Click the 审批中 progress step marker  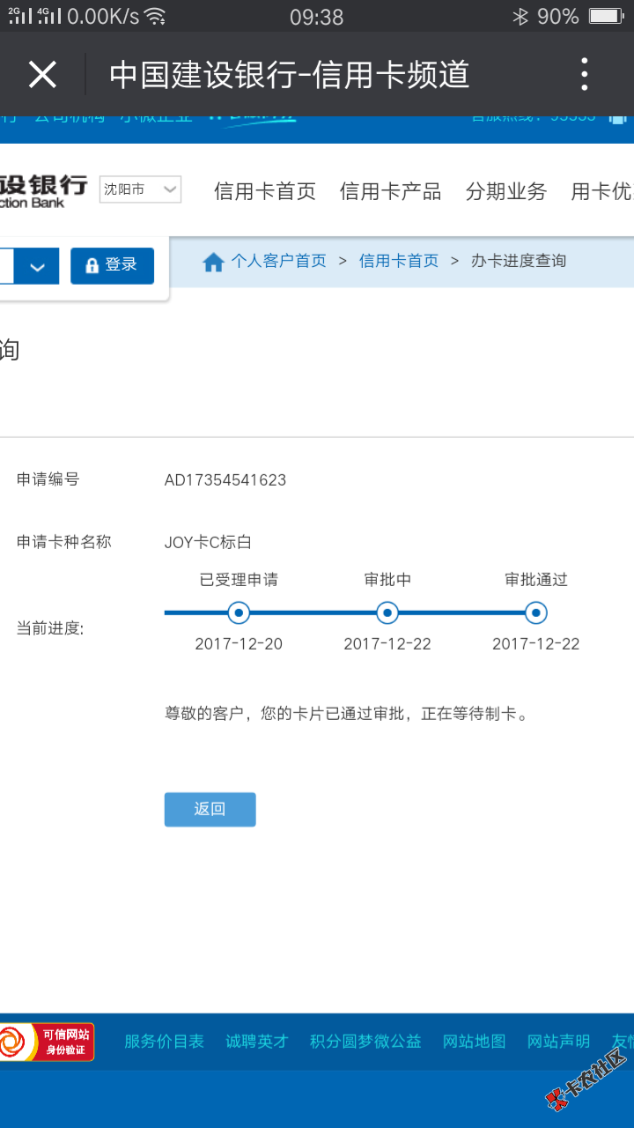387,612
